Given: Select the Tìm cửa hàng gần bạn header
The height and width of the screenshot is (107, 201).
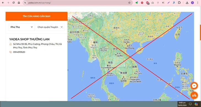Looking at the screenshot, I should tap(37, 16).
